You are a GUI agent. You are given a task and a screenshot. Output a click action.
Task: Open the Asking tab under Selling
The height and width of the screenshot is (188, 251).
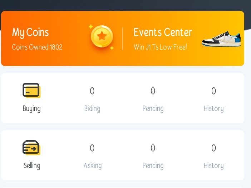[x=93, y=166]
